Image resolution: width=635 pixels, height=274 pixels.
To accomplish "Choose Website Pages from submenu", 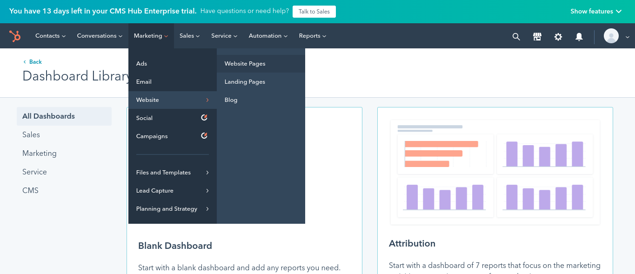I will pos(261,64).
